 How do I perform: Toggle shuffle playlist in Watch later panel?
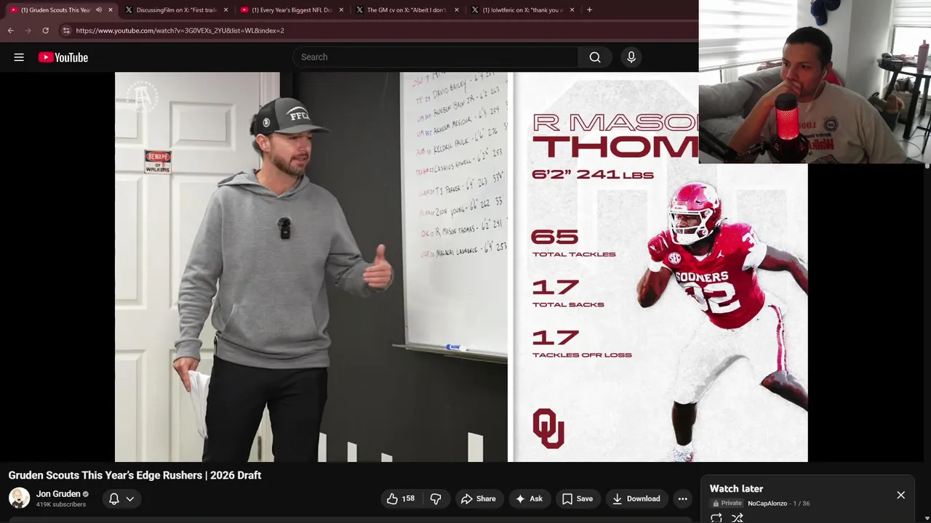[x=738, y=518]
